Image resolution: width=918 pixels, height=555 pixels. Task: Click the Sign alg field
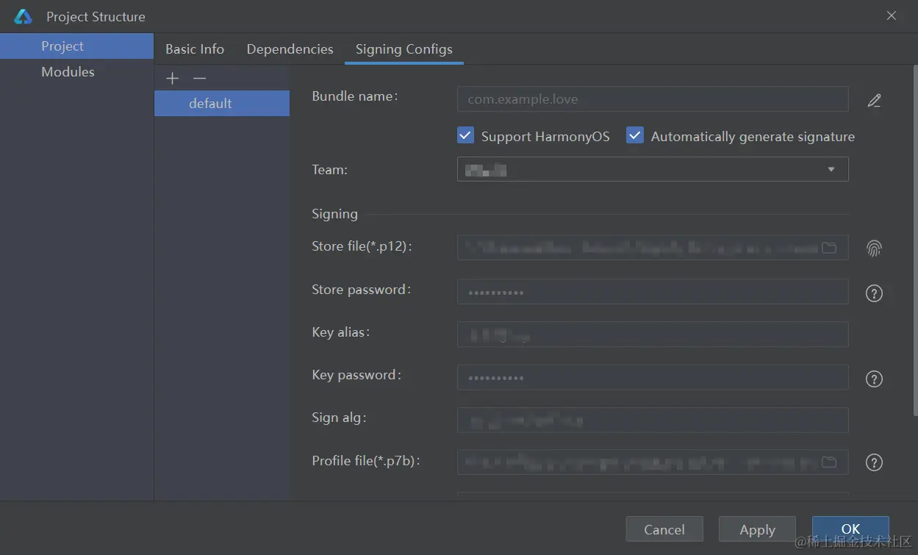(653, 420)
